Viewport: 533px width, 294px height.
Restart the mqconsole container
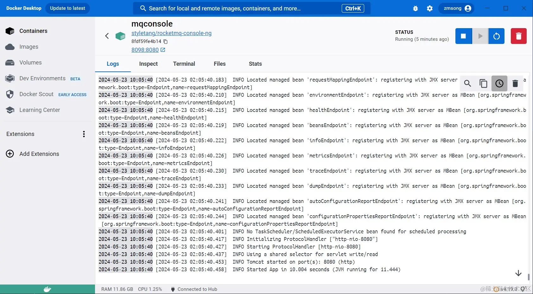(x=497, y=36)
